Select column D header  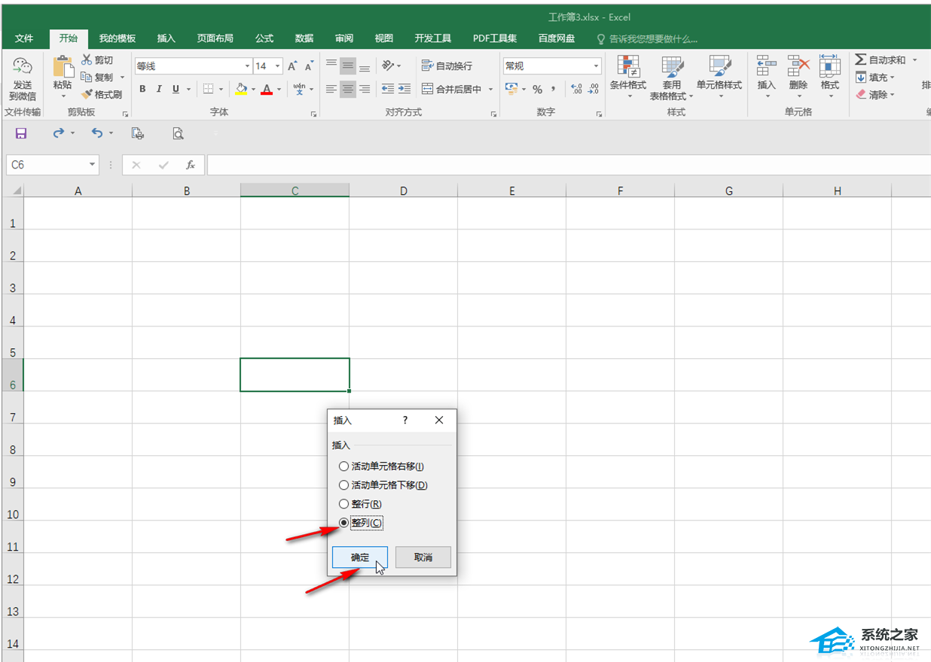(x=403, y=191)
